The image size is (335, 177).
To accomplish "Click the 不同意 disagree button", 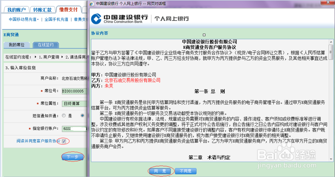I will coord(186,171).
